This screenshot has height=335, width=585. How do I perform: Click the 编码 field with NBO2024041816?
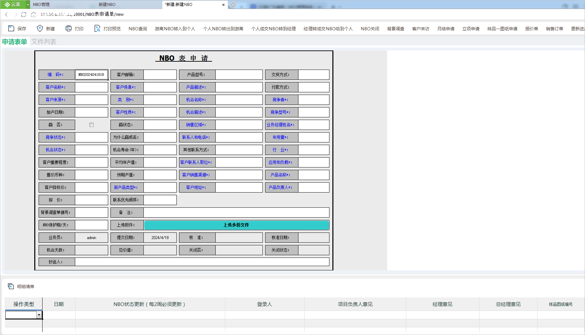91,75
